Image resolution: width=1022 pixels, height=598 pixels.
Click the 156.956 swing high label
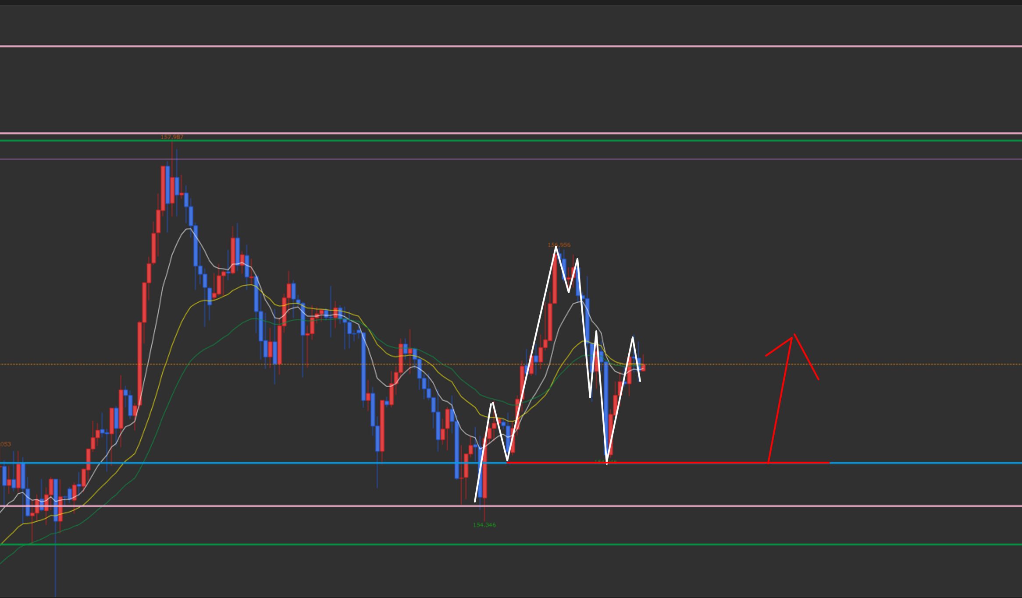pos(559,245)
